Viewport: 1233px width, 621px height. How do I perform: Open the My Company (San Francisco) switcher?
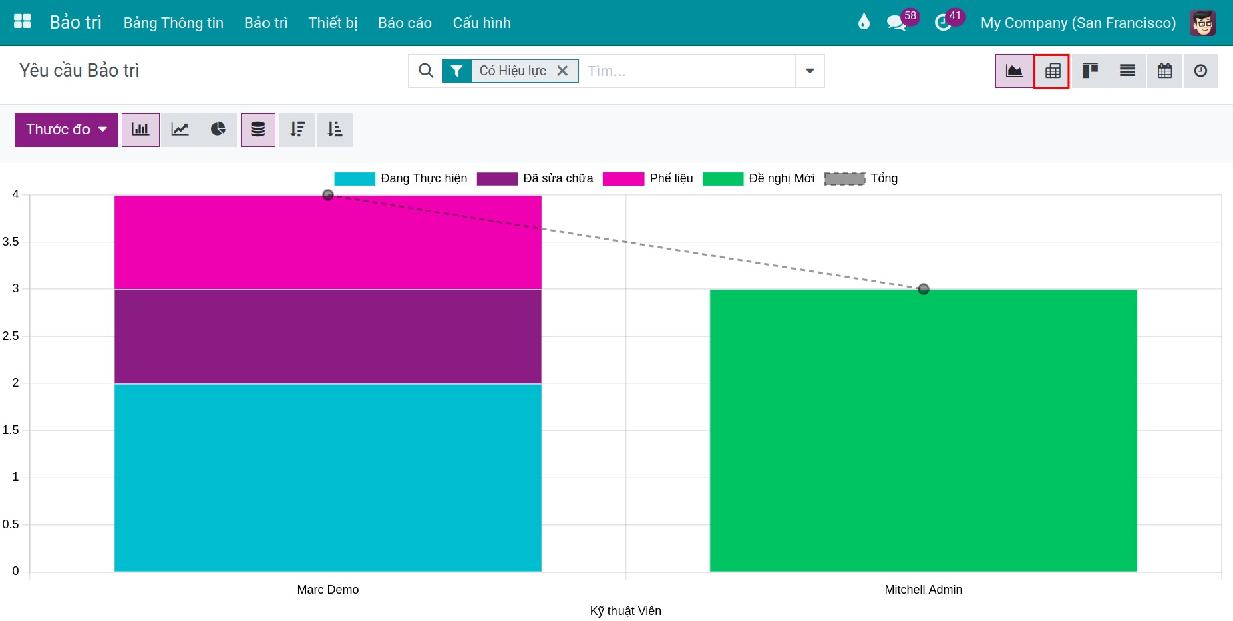[1077, 23]
